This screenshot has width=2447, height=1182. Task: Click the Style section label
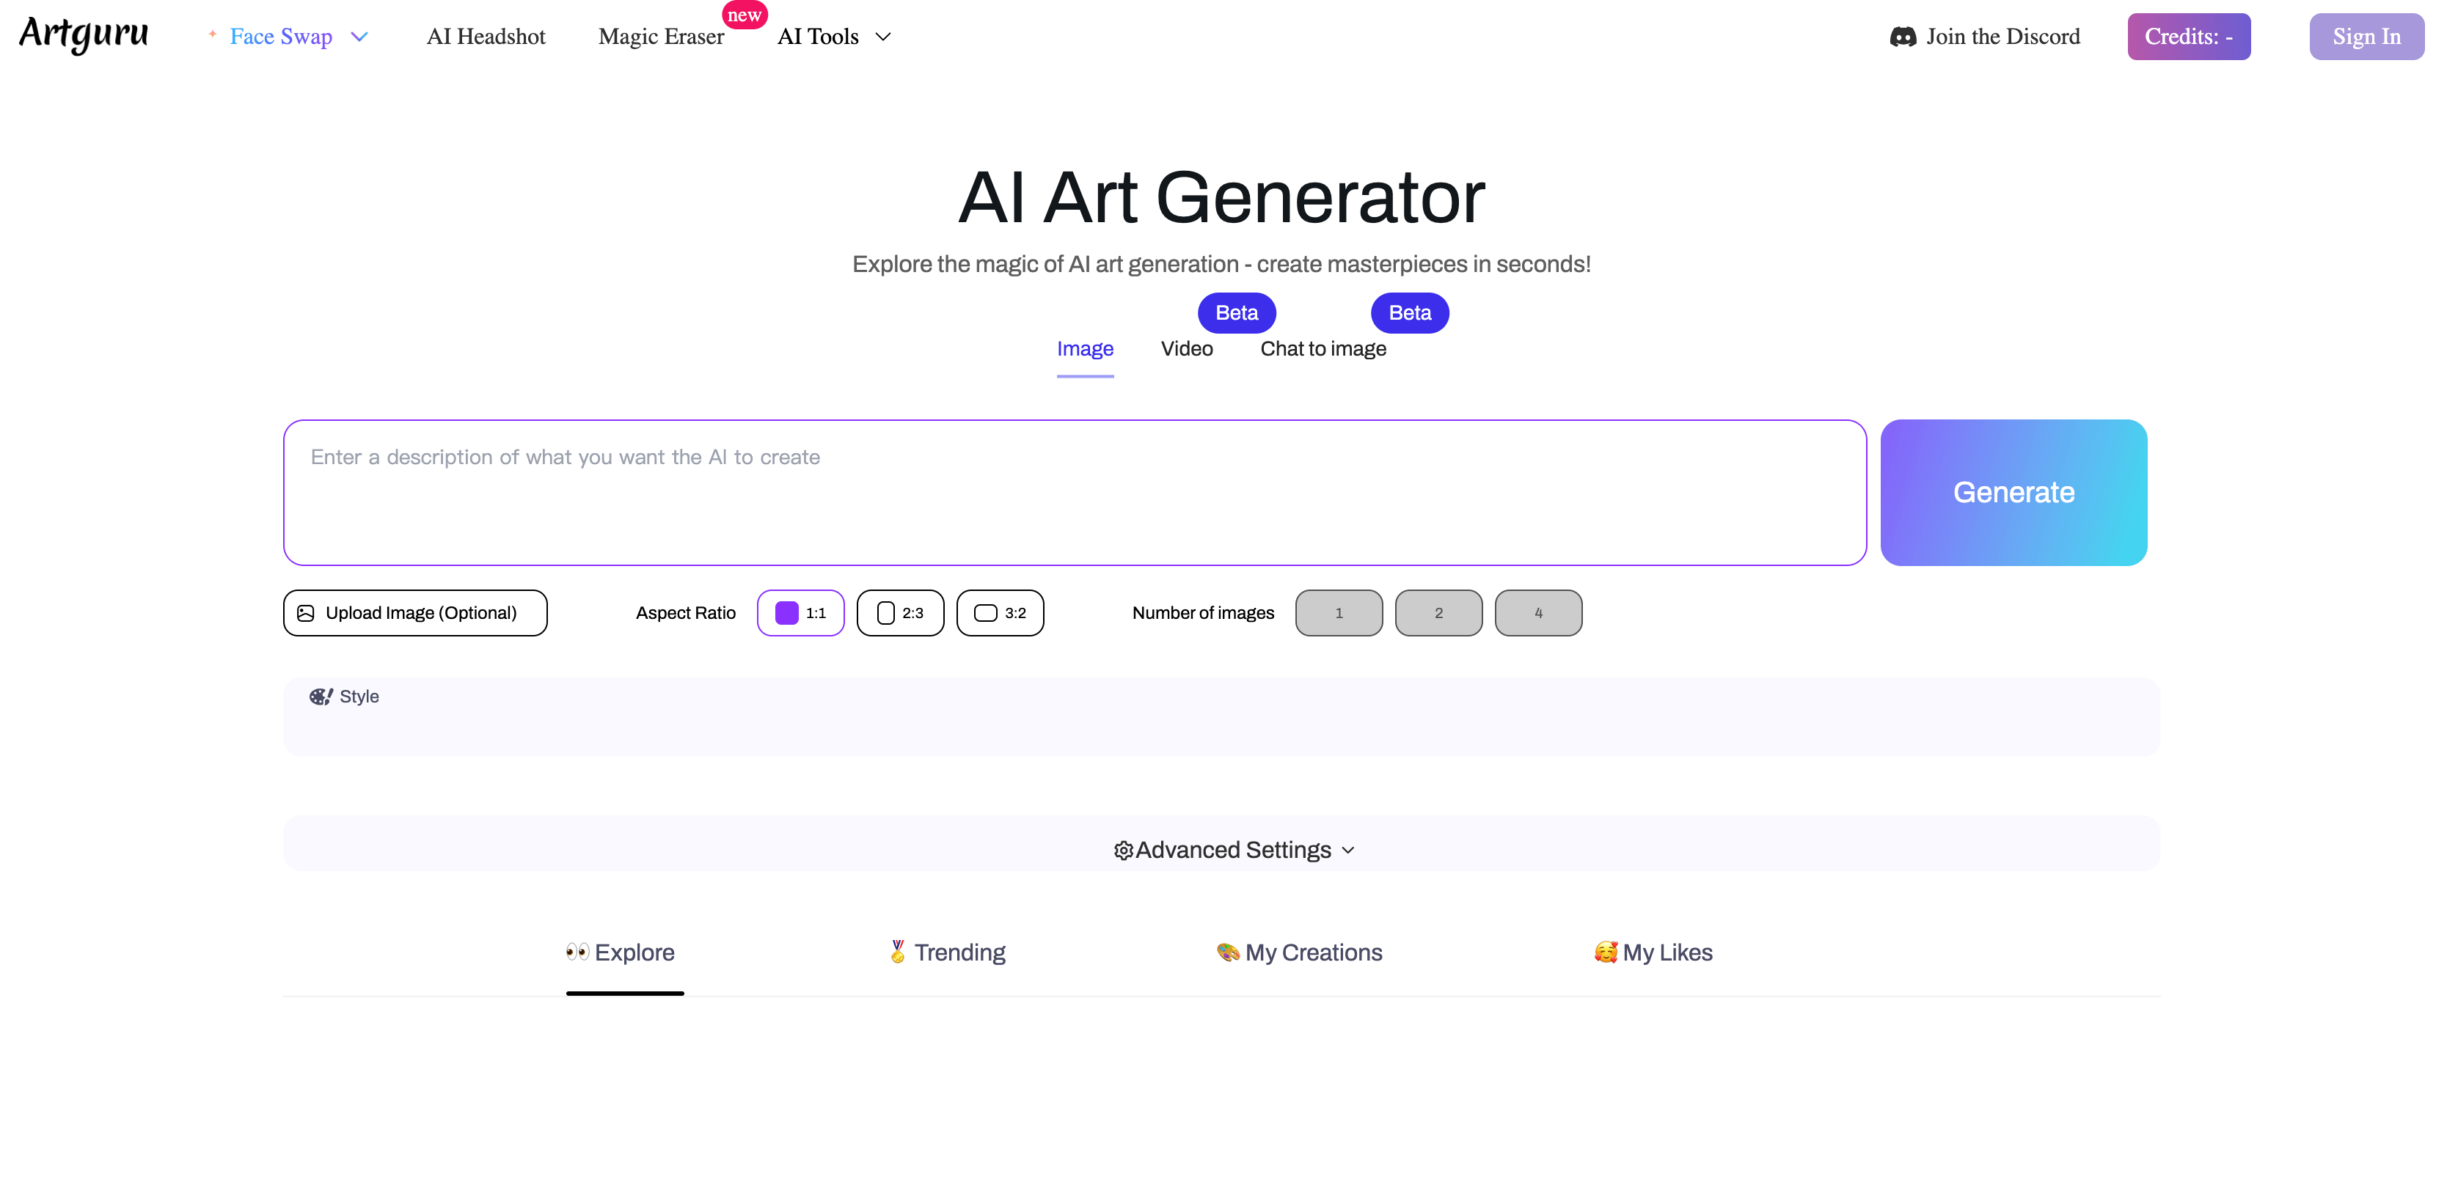click(359, 697)
